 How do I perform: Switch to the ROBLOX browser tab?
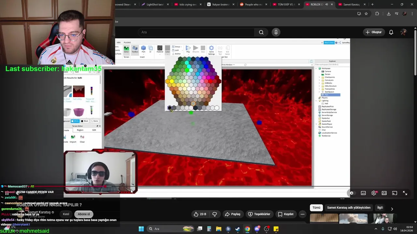[x=319, y=5]
